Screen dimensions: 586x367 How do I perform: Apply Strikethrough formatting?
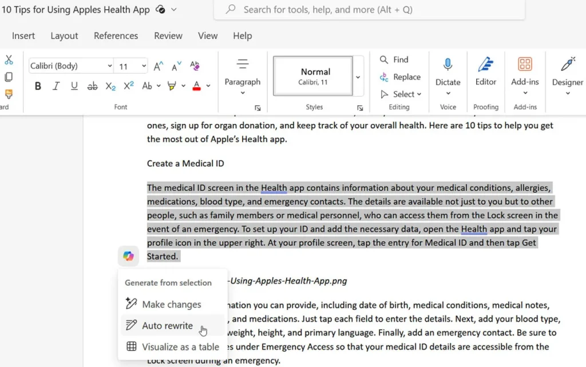(92, 86)
